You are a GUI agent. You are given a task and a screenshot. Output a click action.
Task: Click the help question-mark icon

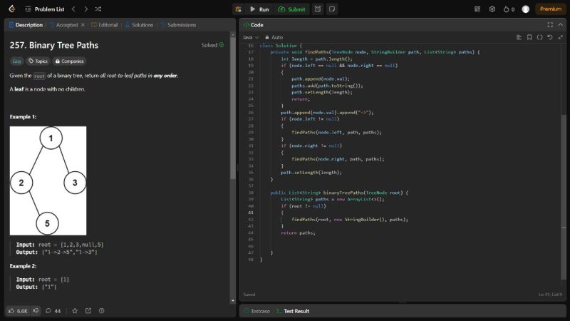101,311
